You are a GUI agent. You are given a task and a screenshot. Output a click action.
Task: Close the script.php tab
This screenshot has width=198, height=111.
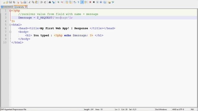tap(26, 7)
